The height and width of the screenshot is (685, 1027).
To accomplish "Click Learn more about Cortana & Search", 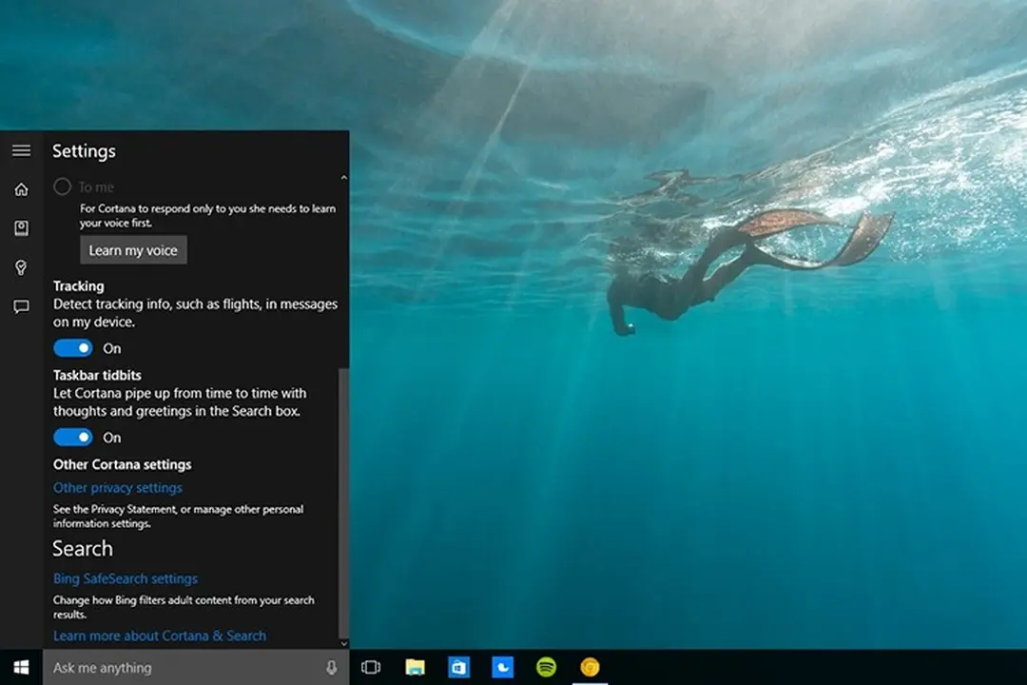I will [x=159, y=636].
